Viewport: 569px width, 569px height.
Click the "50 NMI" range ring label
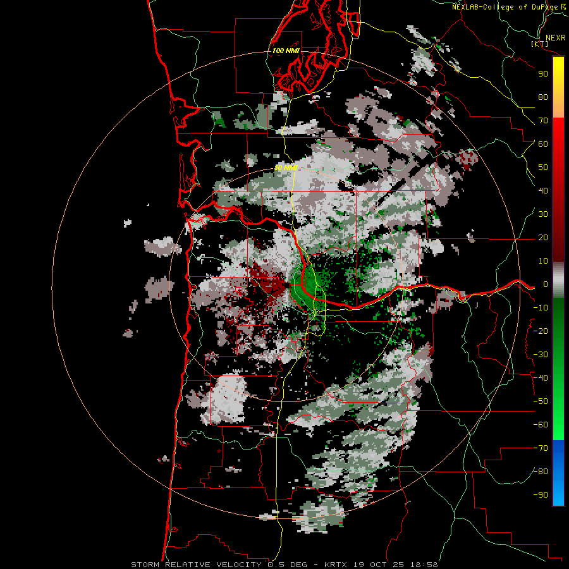coord(286,168)
